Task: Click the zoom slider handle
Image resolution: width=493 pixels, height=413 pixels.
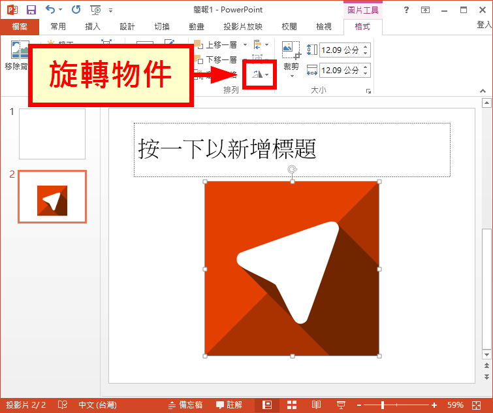Action: 383,405
